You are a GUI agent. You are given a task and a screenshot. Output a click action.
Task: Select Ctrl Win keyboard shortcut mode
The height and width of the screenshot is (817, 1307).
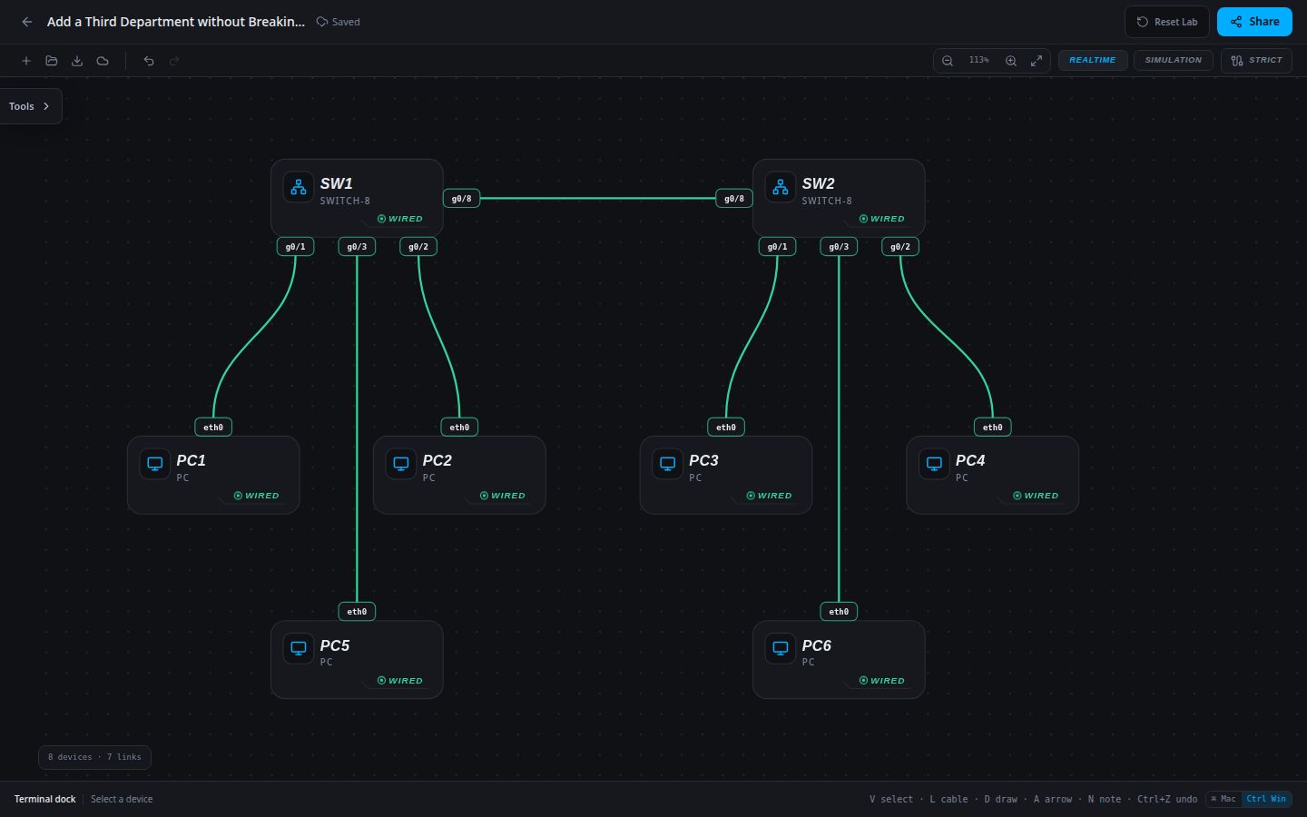pyautogui.click(x=1266, y=799)
